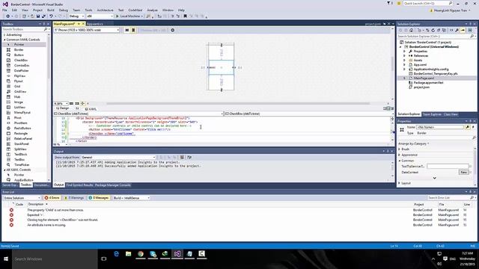This screenshot has width=479, height=269.
Task: Clear all text in Output window
Action: click(182, 158)
